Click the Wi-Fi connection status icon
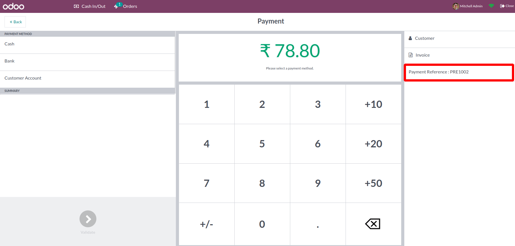Screen dimensions: 515x246 [491, 6]
